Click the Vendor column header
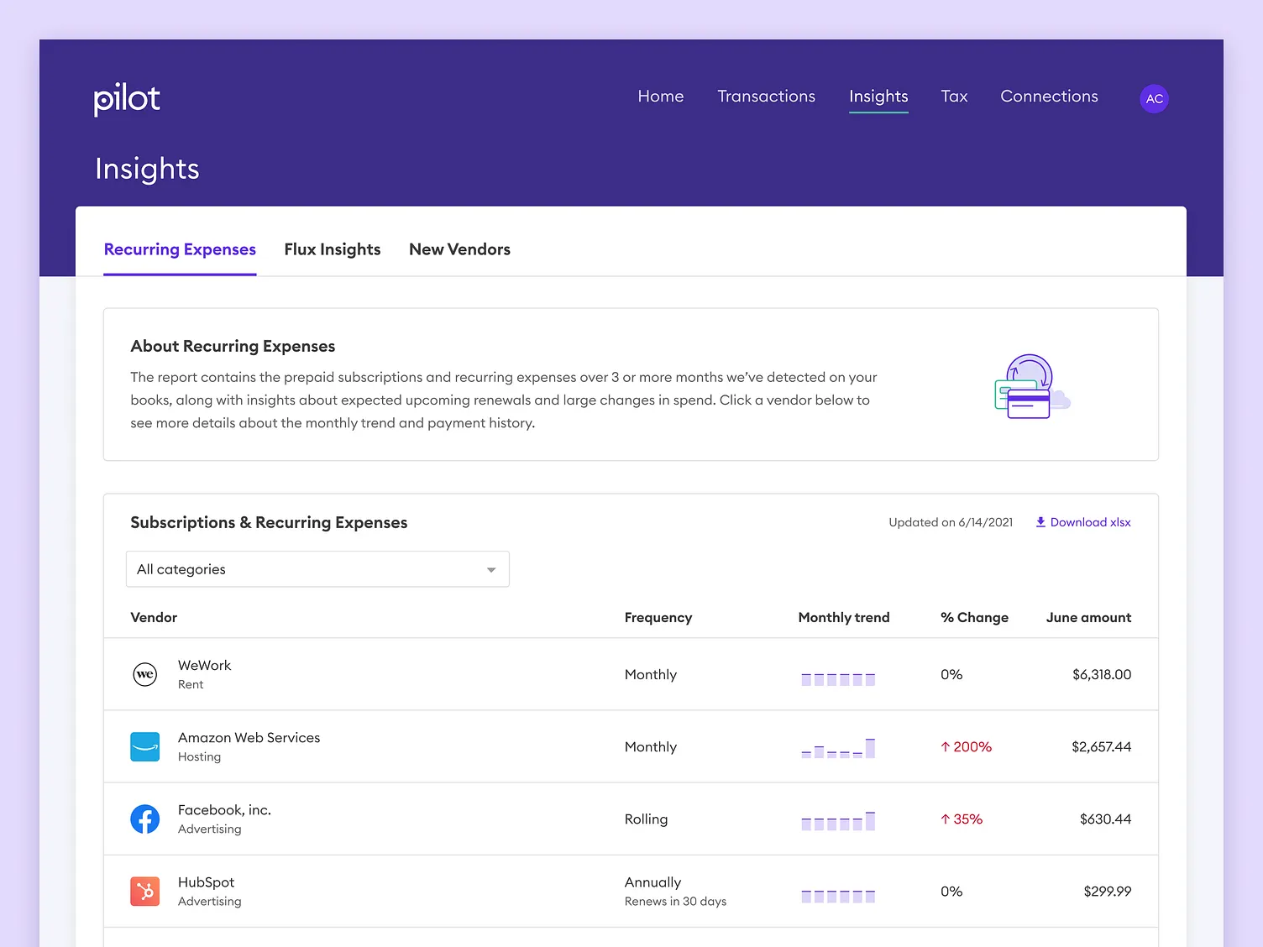This screenshot has width=1263, height=947. pyautogui.click(x=154, y=617)
